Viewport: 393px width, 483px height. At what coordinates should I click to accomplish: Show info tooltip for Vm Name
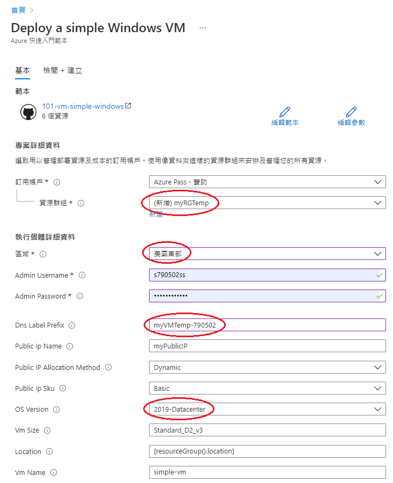point(54,472)
